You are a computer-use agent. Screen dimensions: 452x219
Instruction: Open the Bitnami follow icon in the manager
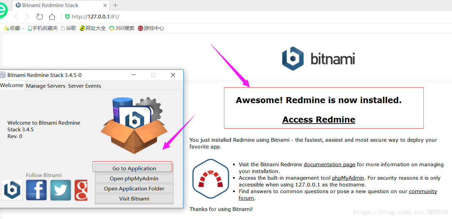coord(12,190)
